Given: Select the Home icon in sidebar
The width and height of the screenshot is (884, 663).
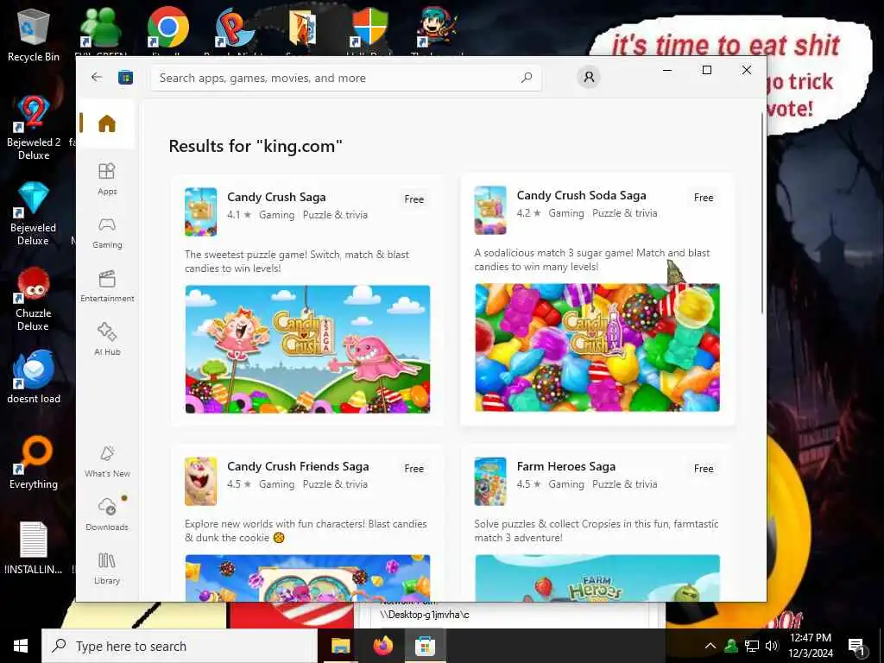Looking at the screenshot, I should pyautogui.click(x=106, y=123).
